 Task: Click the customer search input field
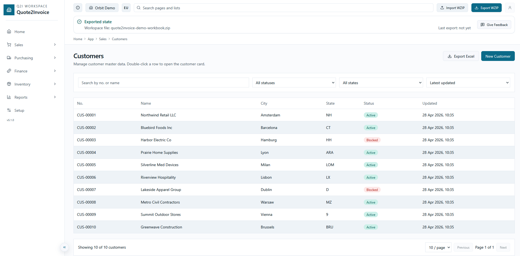(x=163, y=83)
